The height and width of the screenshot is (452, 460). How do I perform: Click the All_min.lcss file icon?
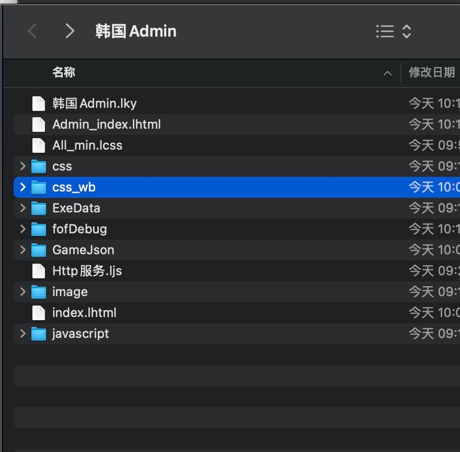[x=39, y=145]
